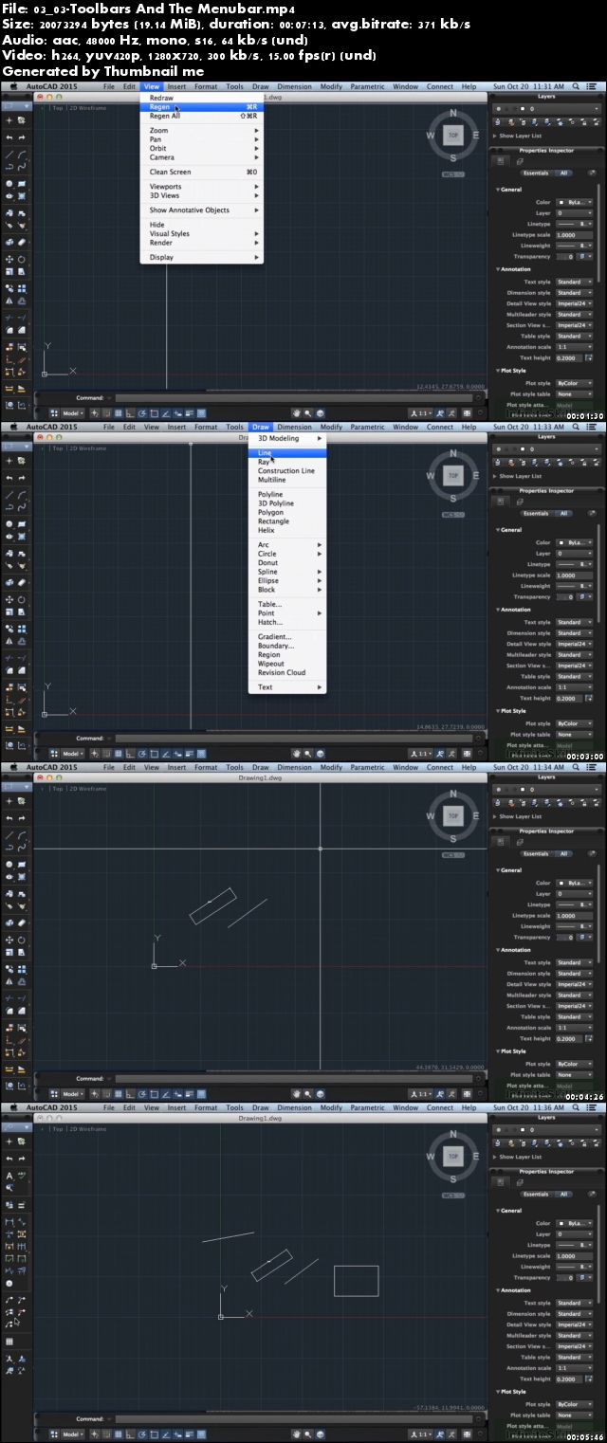Select Text 'A' tool in 00:05:46 left palette
This screenshot has width=607, height=1443.
[9, 1176]
